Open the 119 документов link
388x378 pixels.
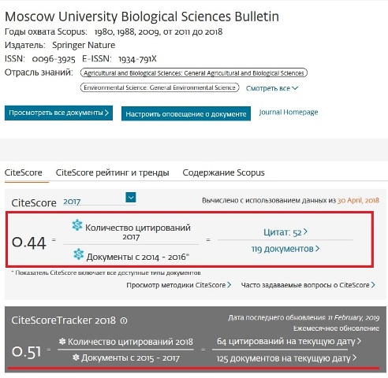pyautogui.click(x=285, y=249)
